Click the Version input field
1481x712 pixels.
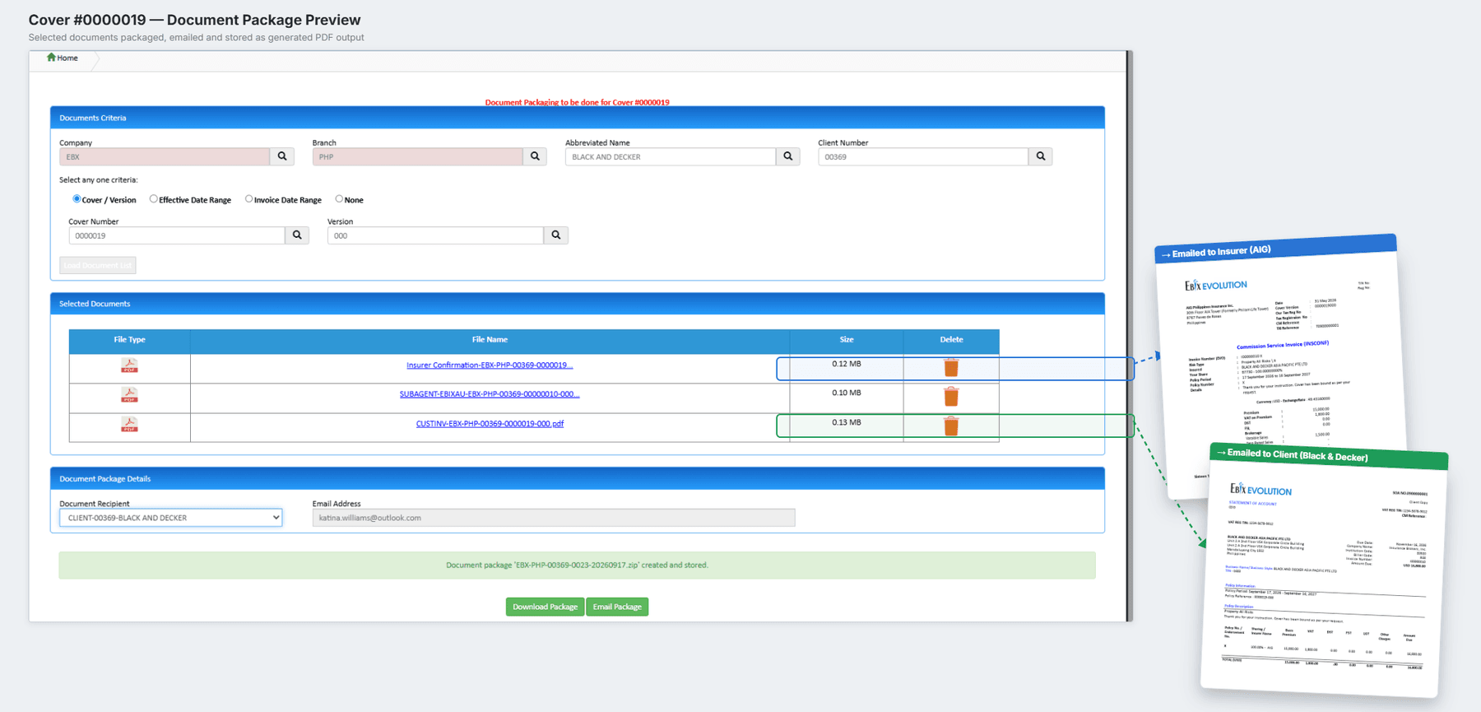point(436,235)
